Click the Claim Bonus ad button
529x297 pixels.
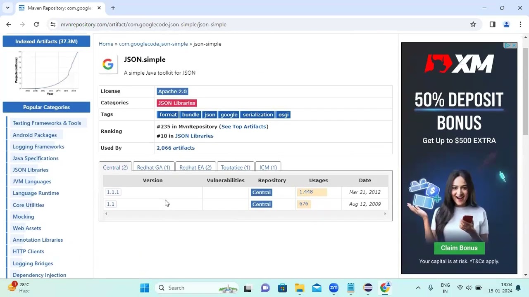[459, 248]
